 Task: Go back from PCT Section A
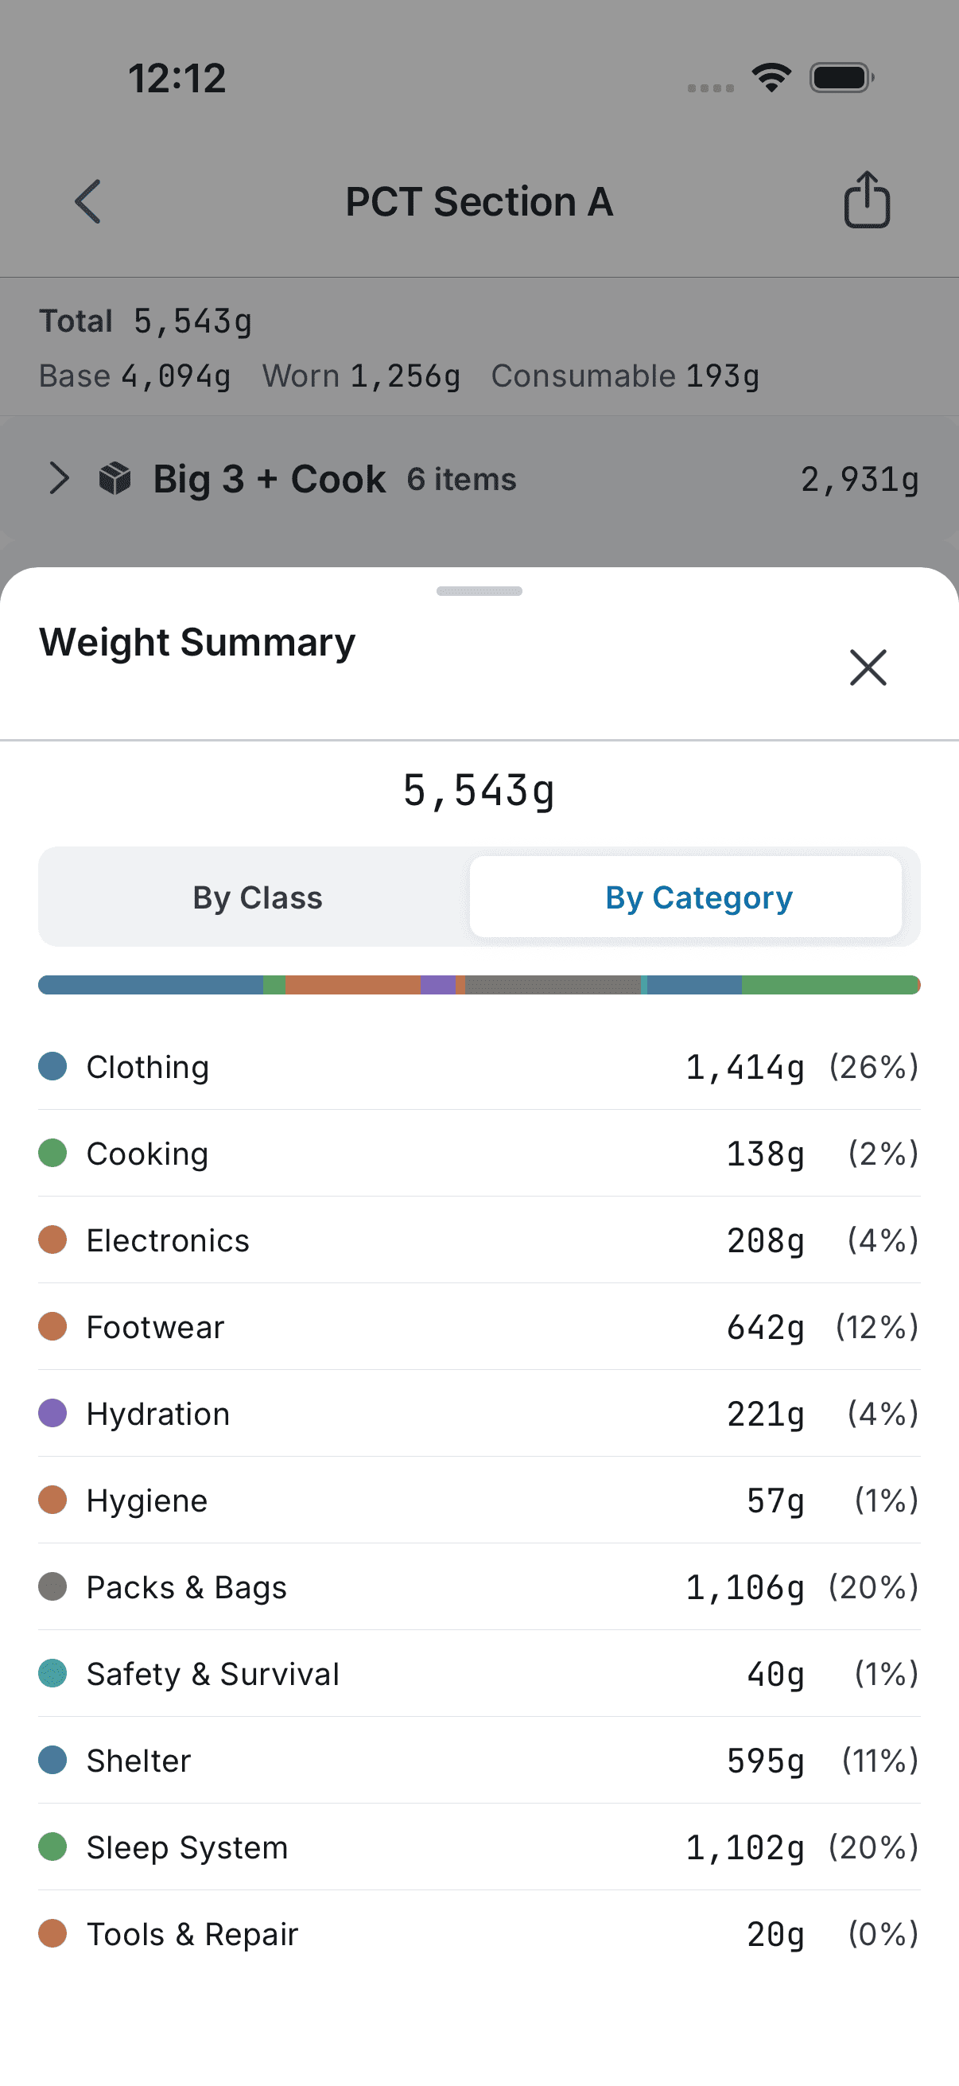tap(87, 200)
